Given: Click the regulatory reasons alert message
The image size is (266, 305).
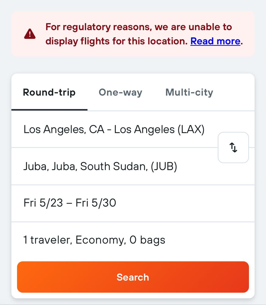Looking at the screenshot, I should point(144,34).
